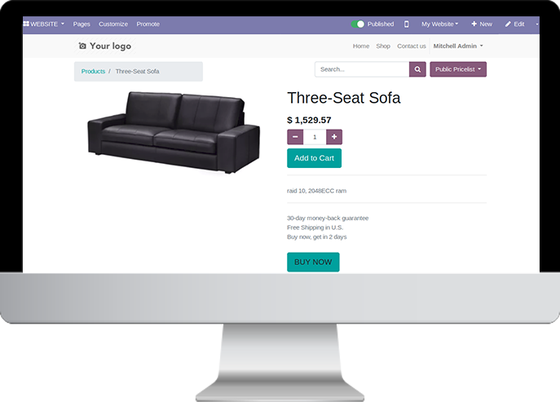
Task: Click the Three-Seat Sofa product image
Action: 174,132
